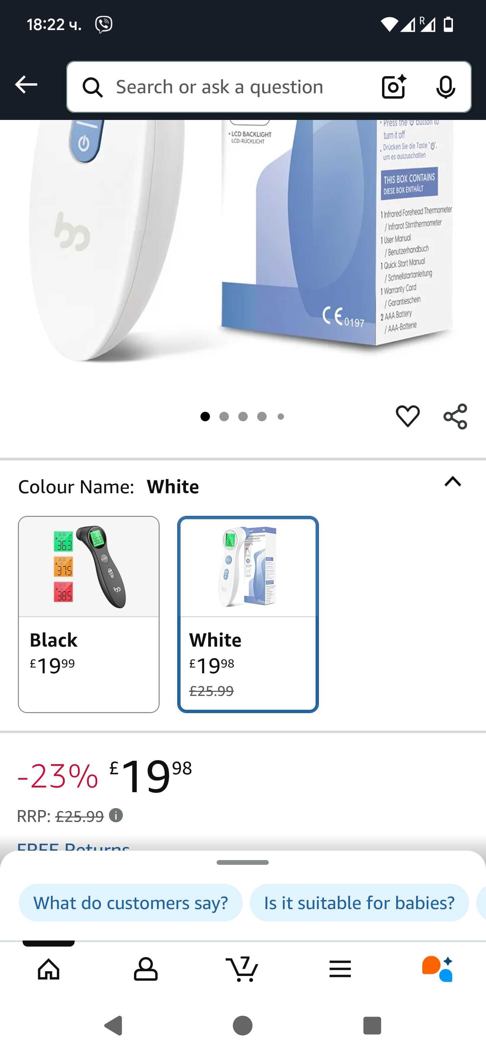The height and width of the screenshot is (1054, 486).
Task: Tap Android system back button
Action: coord(113,1025)
